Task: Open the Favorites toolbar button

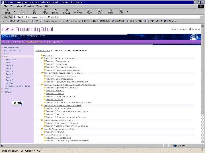Action: 77,11
